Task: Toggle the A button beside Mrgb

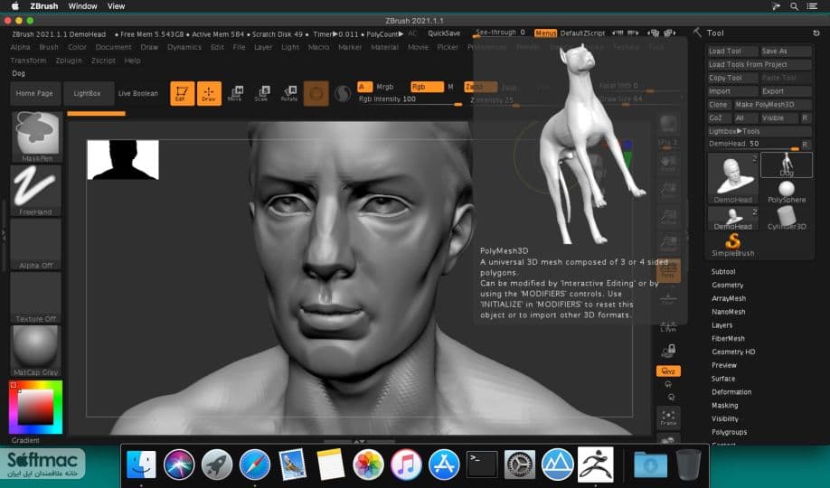Action: tap(364, 87)
